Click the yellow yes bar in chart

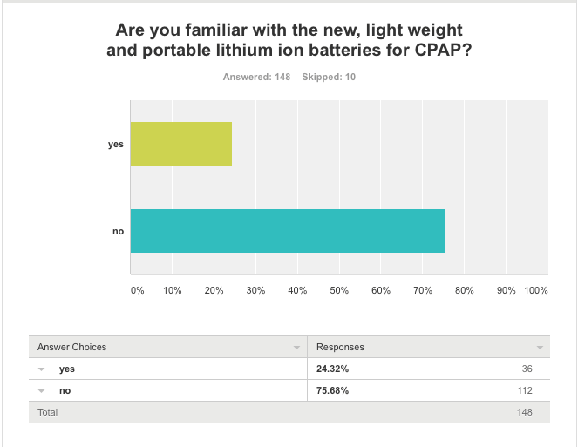(181, 144)
